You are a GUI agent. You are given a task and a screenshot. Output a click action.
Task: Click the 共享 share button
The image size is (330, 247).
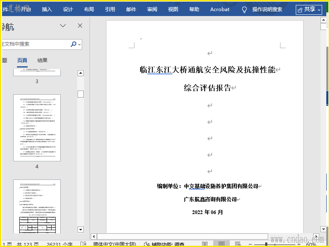click(x=309, y=9)
